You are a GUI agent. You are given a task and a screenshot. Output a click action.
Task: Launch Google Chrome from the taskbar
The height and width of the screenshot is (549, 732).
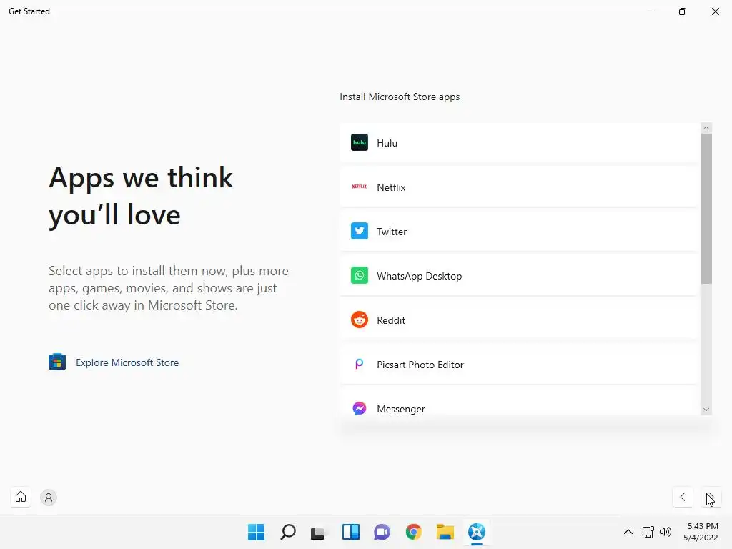pos(414,532)
